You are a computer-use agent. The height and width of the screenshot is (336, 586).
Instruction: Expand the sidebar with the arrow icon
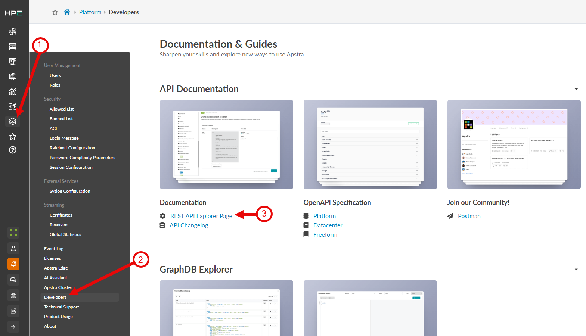[x=13, y=327]
